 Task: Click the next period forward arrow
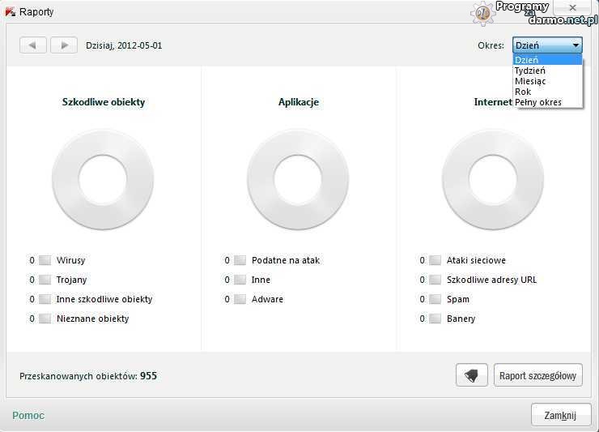pyautogui.click(x=64, y=45)
